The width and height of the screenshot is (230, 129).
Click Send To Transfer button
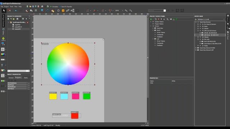coord(65,6)
